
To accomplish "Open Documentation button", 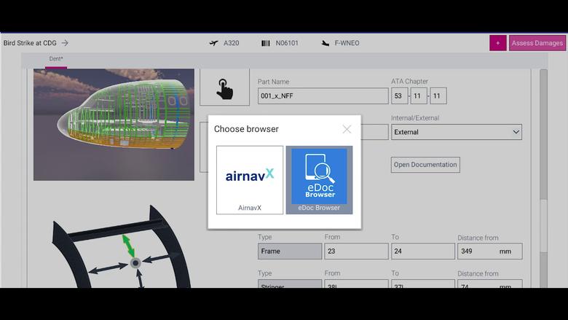I will pos(425,165).
